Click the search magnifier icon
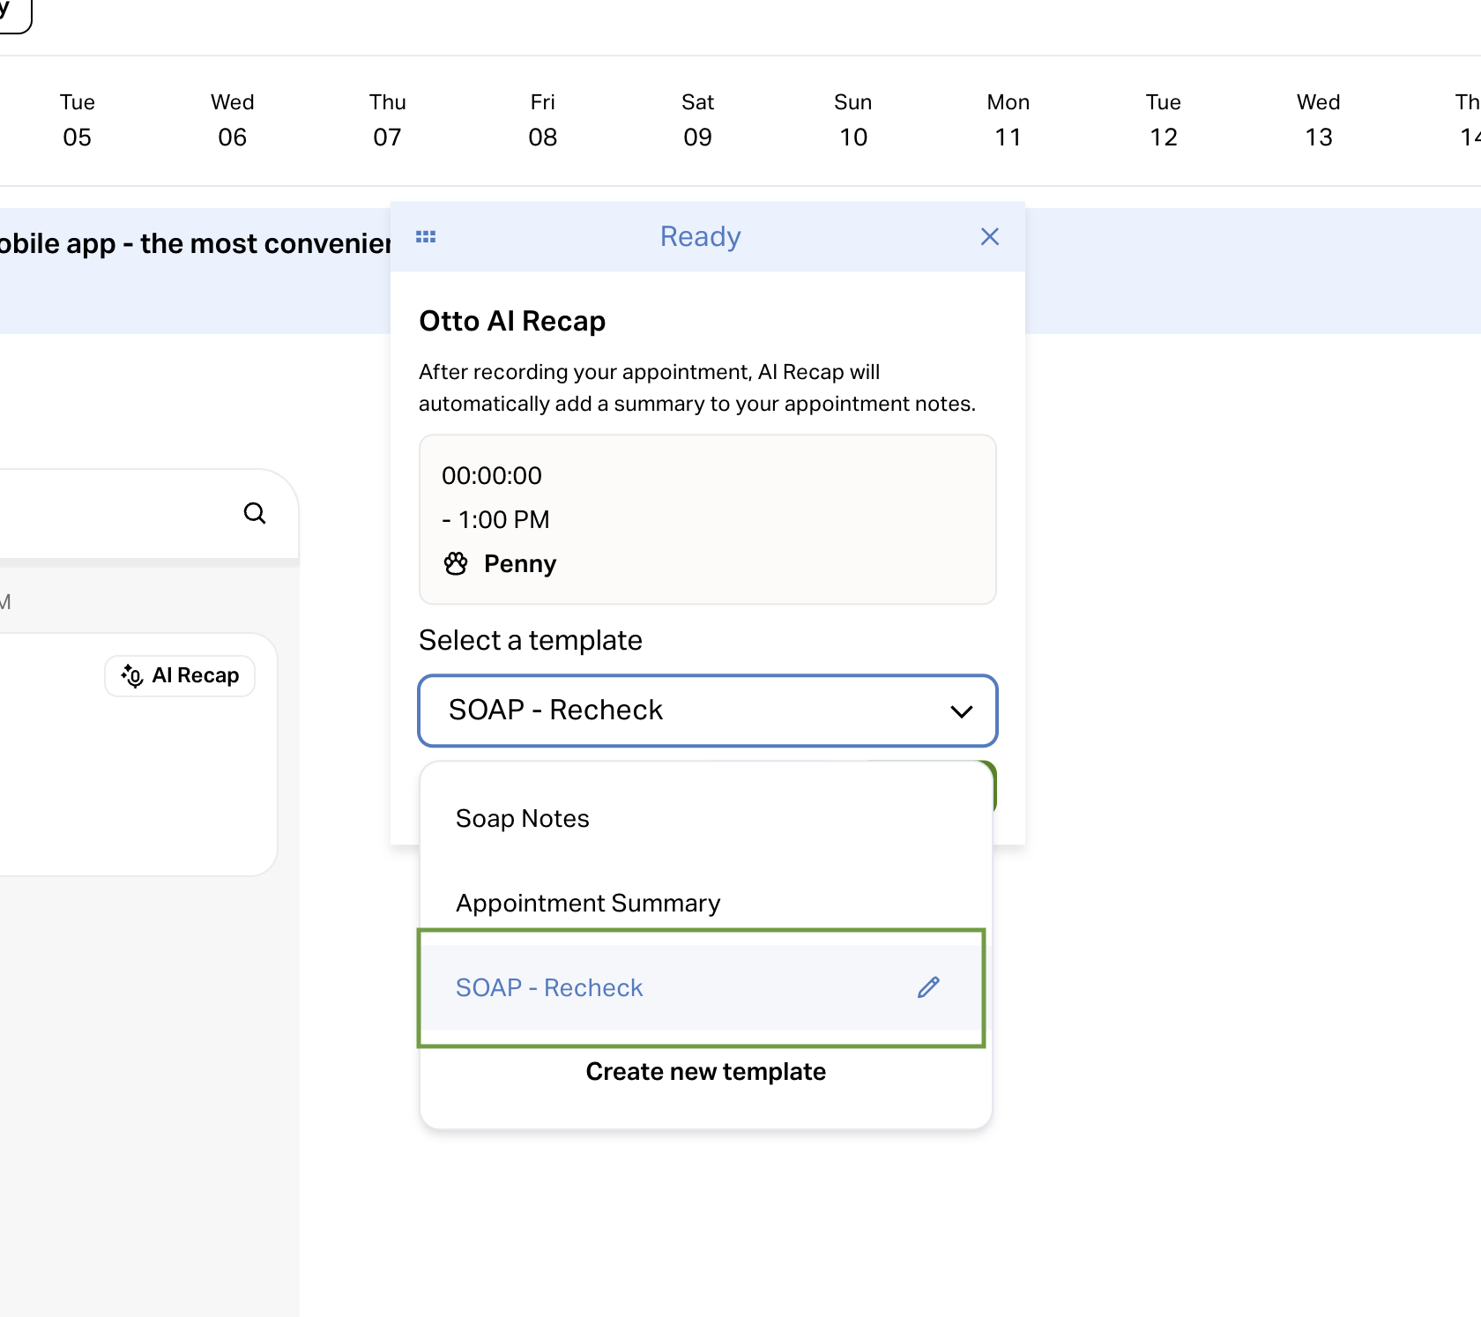Screen dimensions: 1481x1317 255,513
